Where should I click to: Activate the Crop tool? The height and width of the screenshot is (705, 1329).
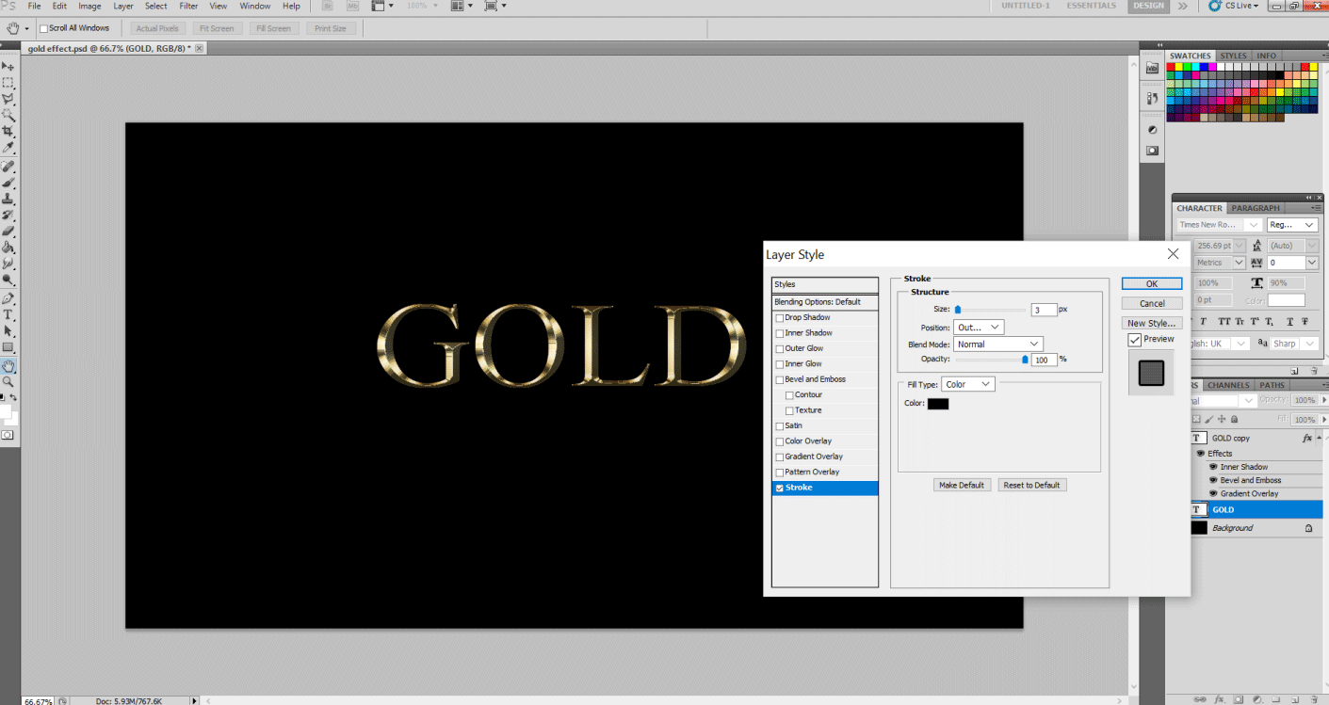[8, 129]
